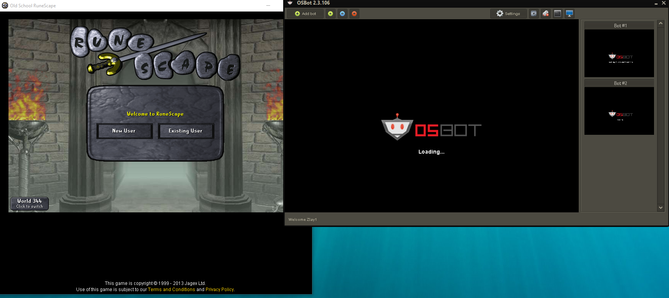Click the cloud with red badge toolbar icon
The width and height of the screenshot is (669, 298).
point(546,13)
